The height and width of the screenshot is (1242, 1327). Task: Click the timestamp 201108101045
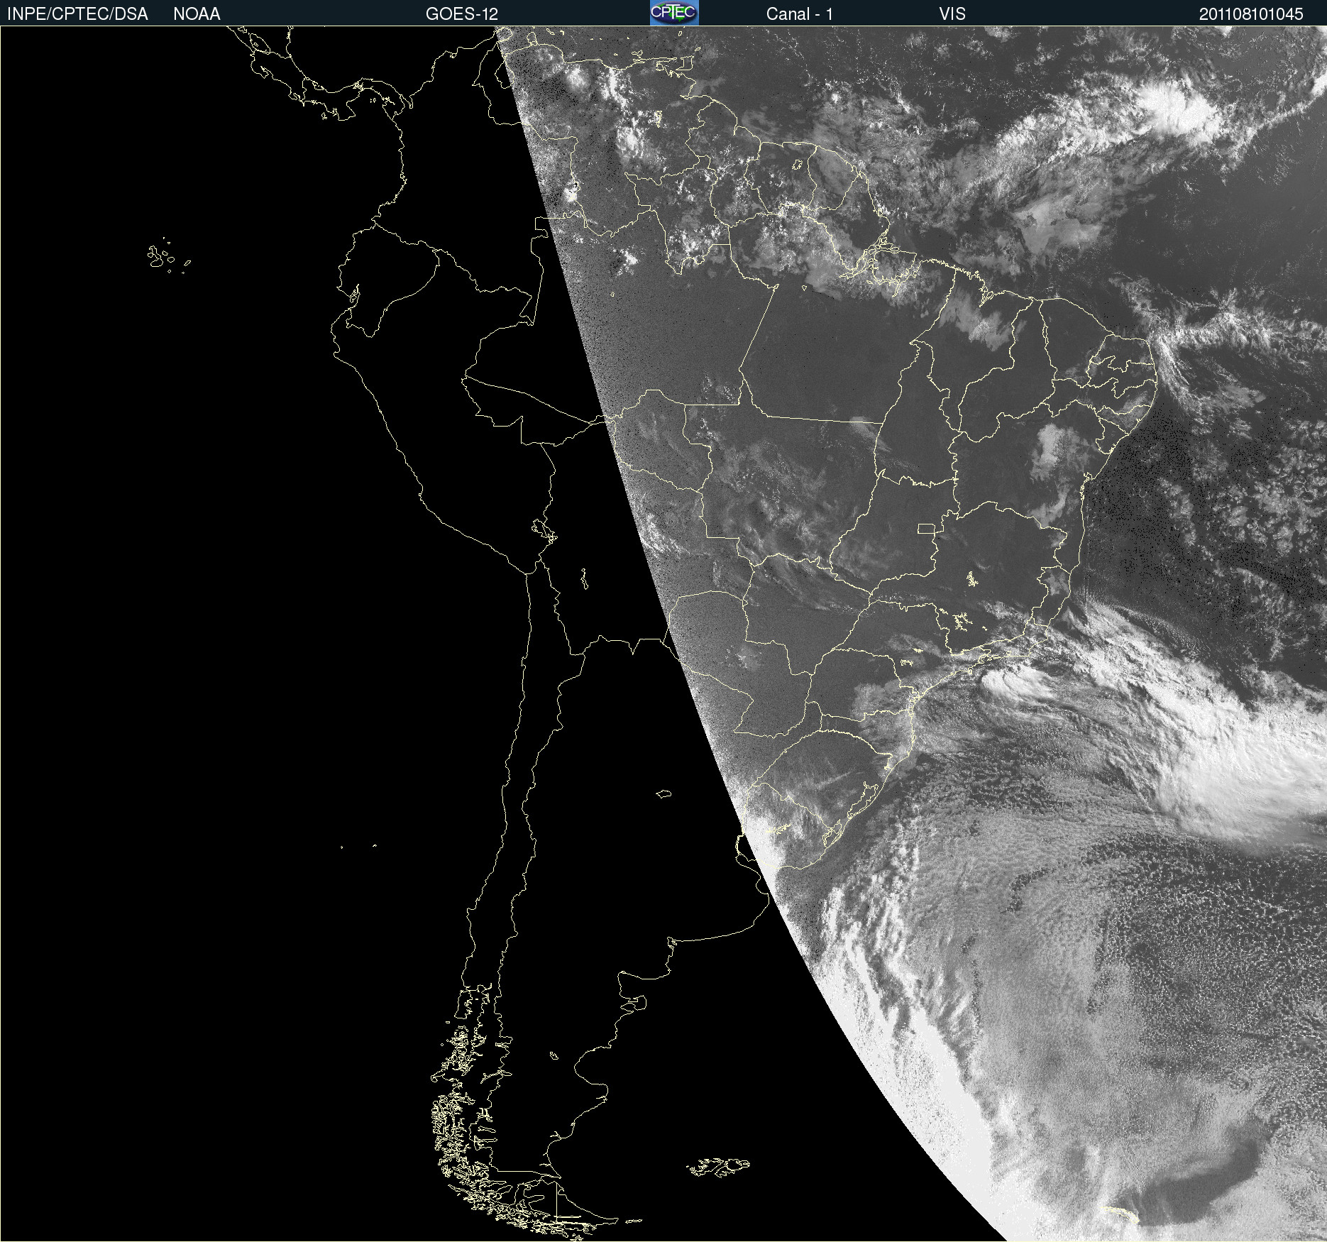click(x=1251, y=14)
